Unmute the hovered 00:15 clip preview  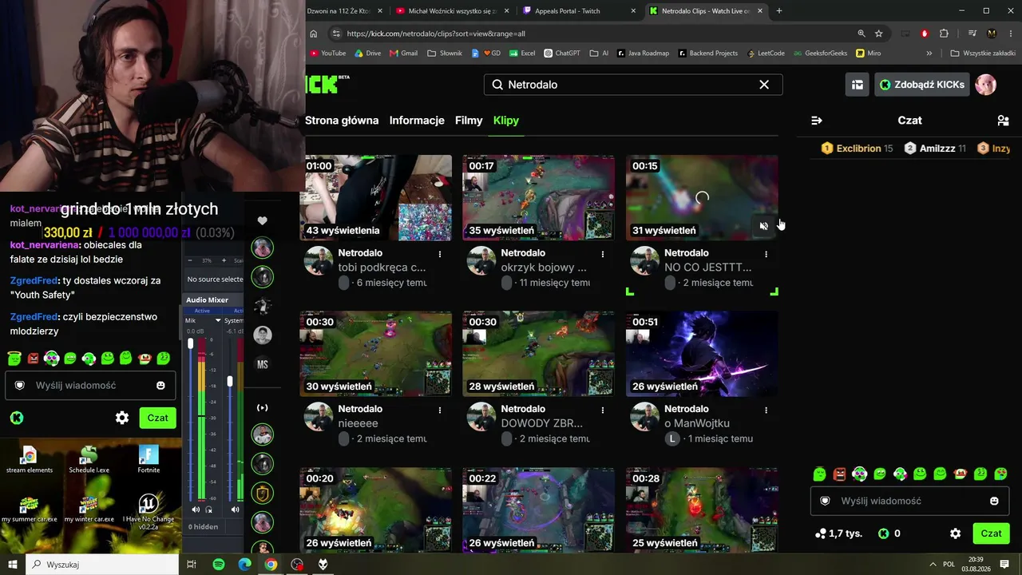point(764,226)
